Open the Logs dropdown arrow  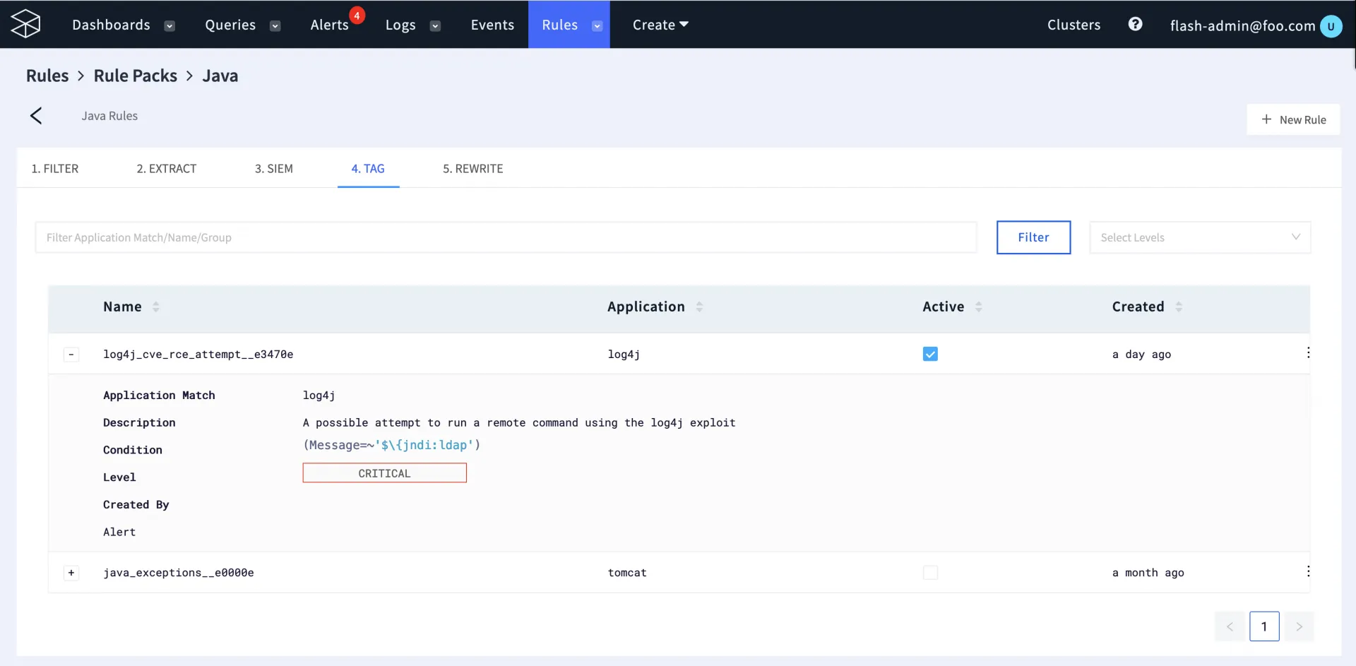435,26
